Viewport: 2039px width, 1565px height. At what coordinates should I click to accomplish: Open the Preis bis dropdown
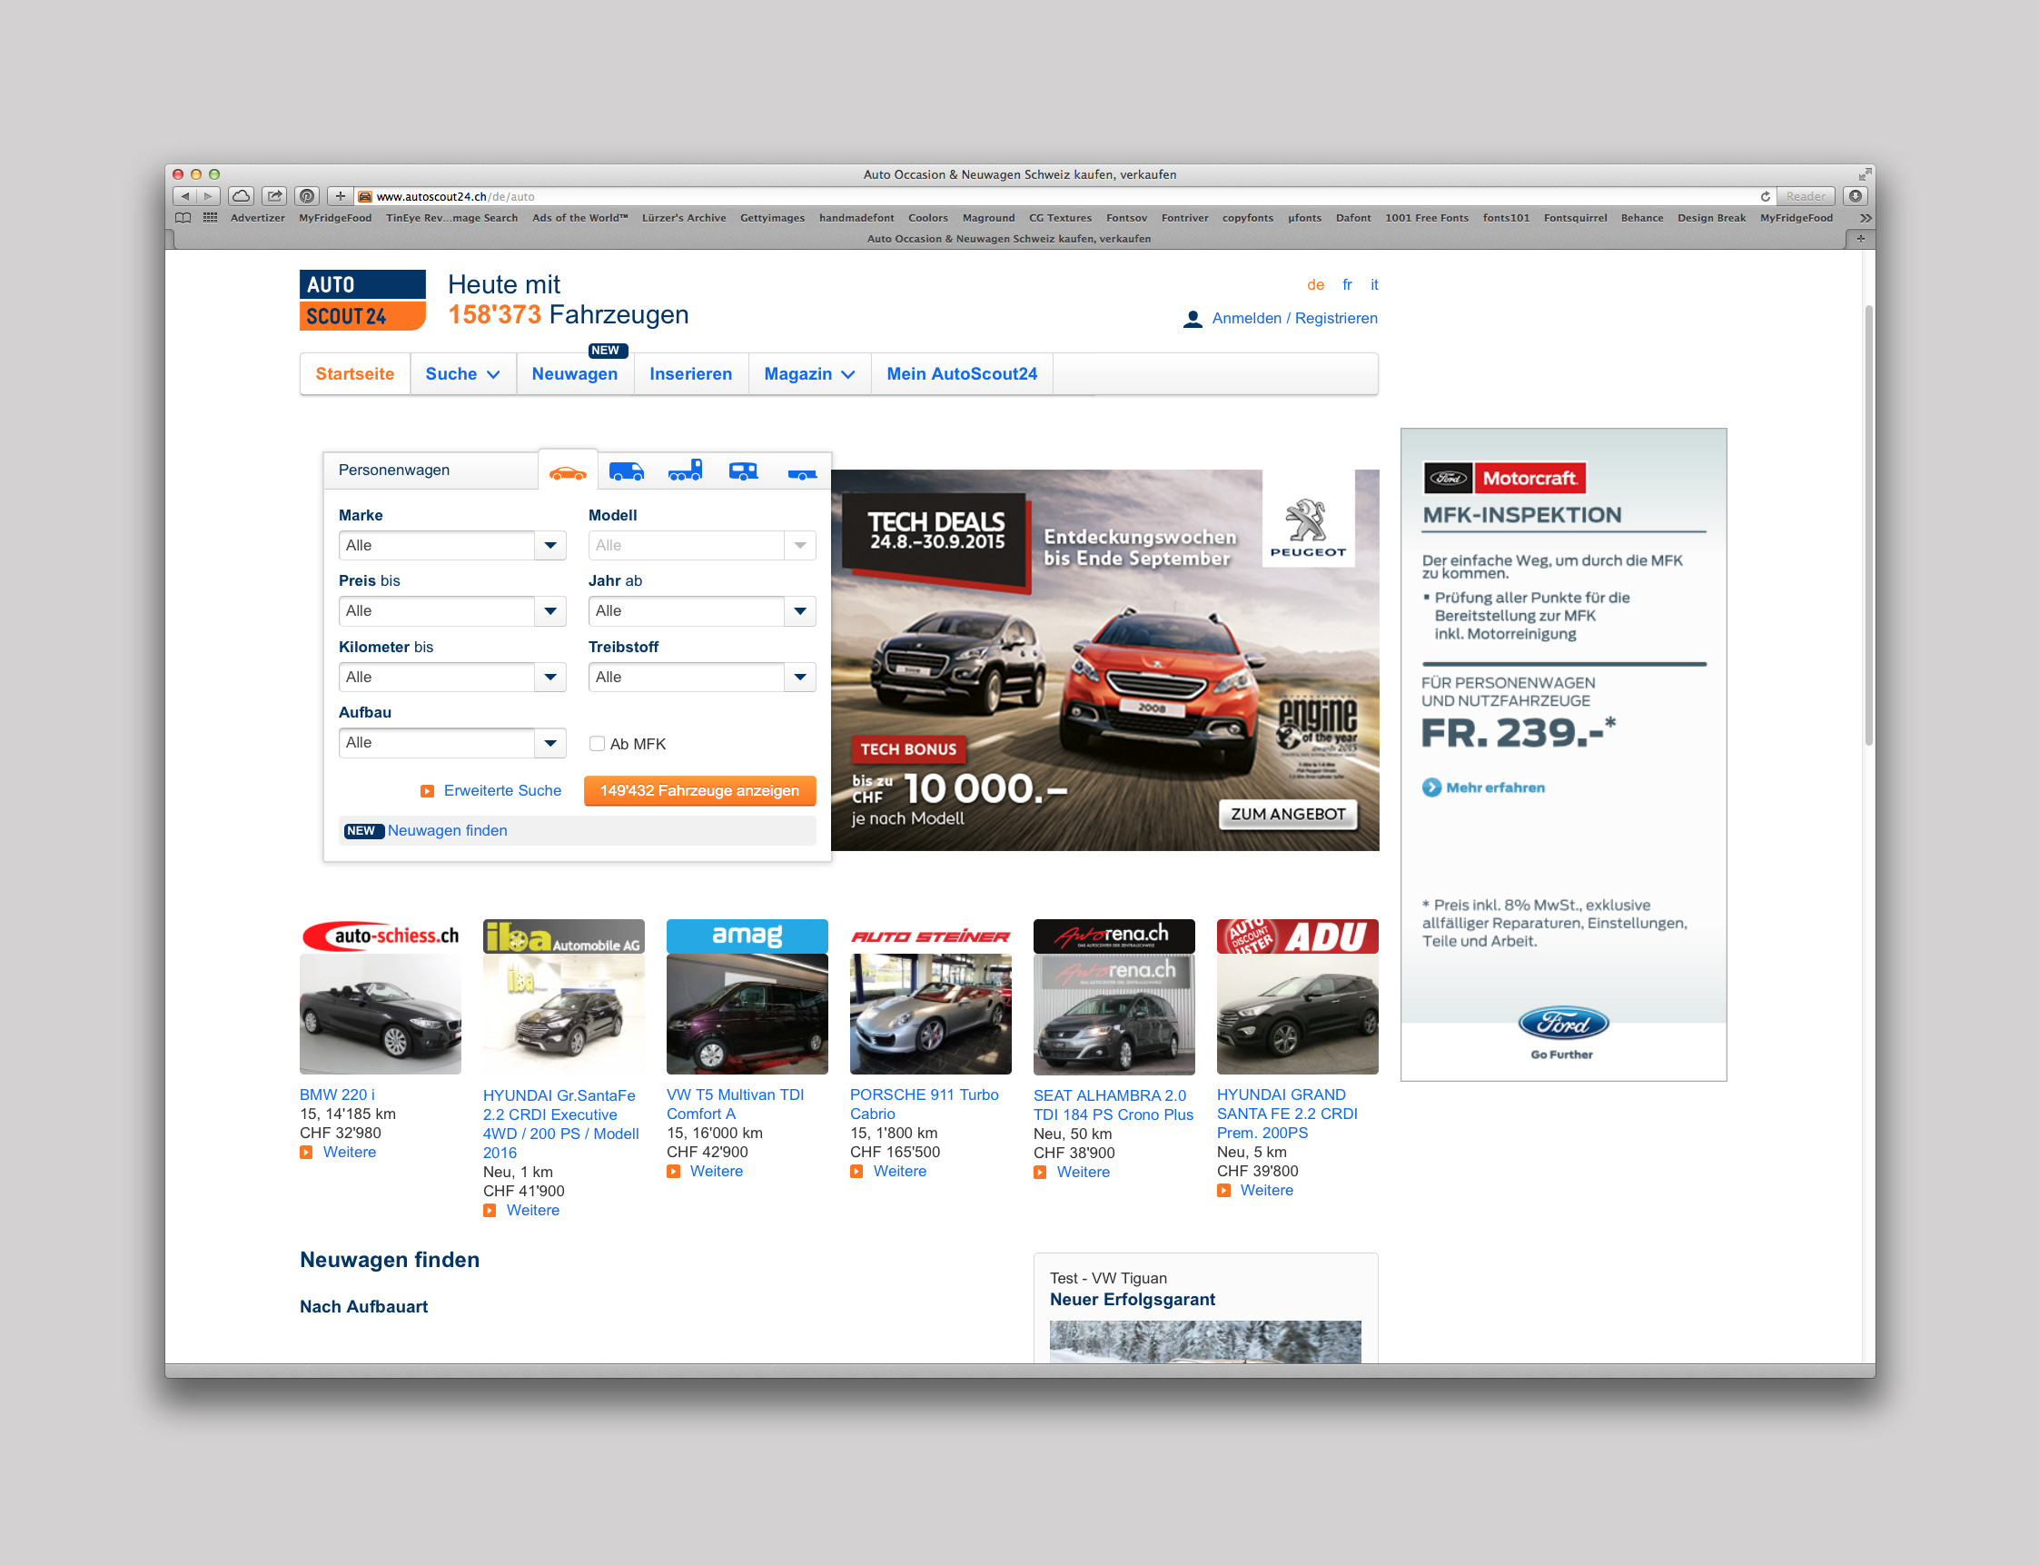pyautogui.click(x=451, y=611)
